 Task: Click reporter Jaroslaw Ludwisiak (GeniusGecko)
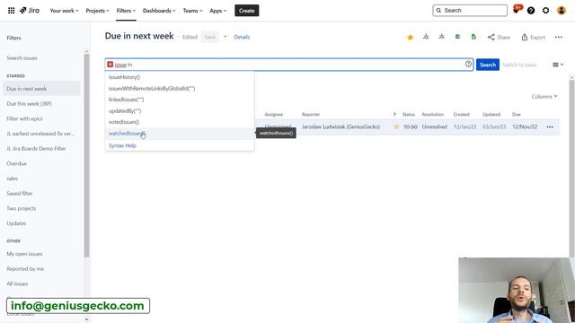tap(341, 127)
